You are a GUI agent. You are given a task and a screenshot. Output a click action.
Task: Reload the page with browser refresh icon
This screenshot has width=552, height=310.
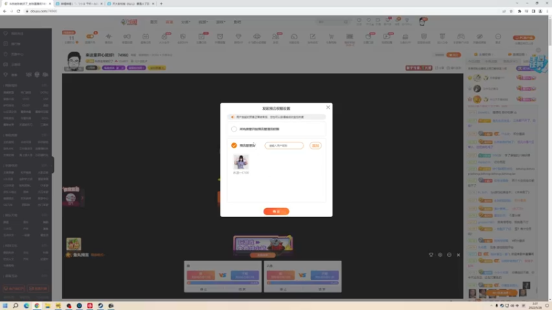click(x=19, y=11)
